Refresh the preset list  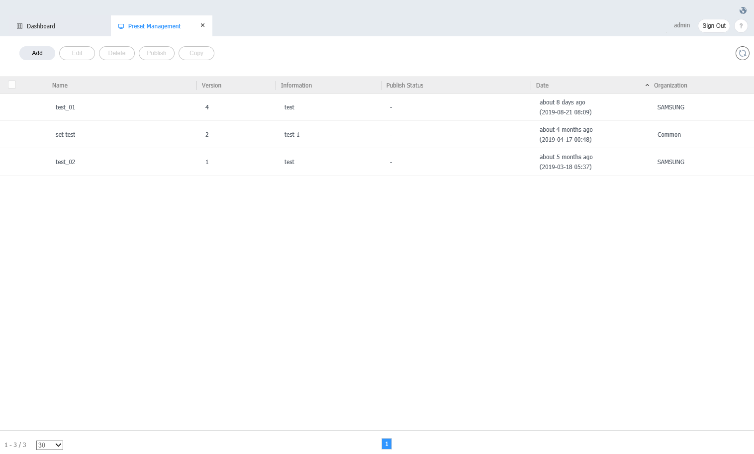[x=742, y=53]
